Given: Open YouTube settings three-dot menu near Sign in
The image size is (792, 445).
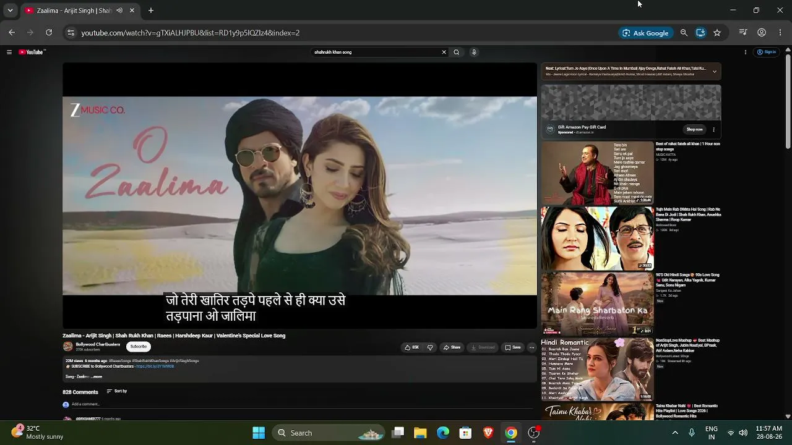Looking at the screenshot, I should (x=746, y=53).
